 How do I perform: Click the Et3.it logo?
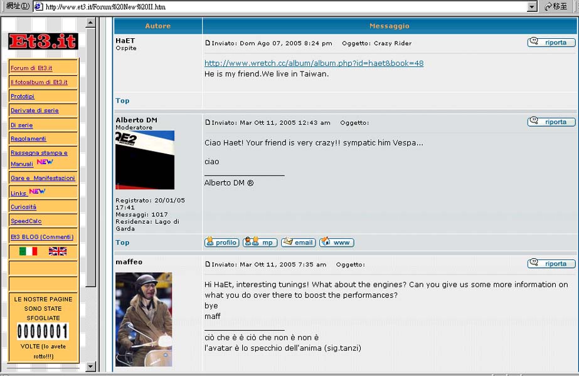click(x=43, y=41)
